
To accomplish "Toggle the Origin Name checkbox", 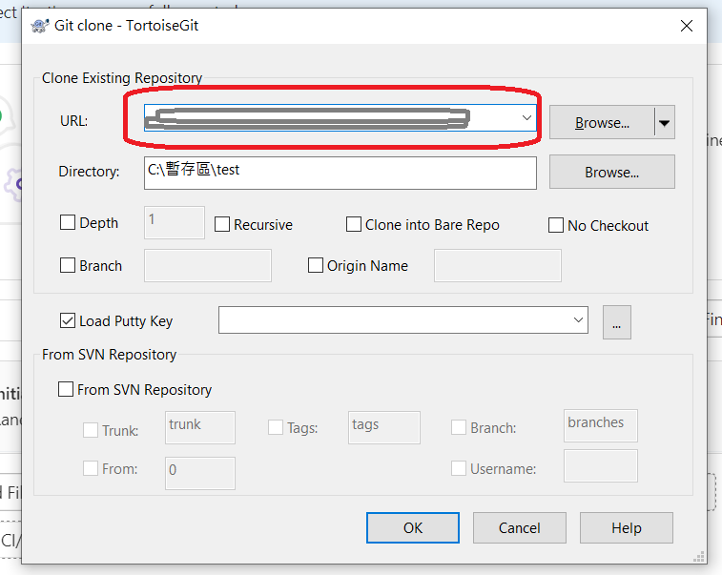I will [316, 265].
